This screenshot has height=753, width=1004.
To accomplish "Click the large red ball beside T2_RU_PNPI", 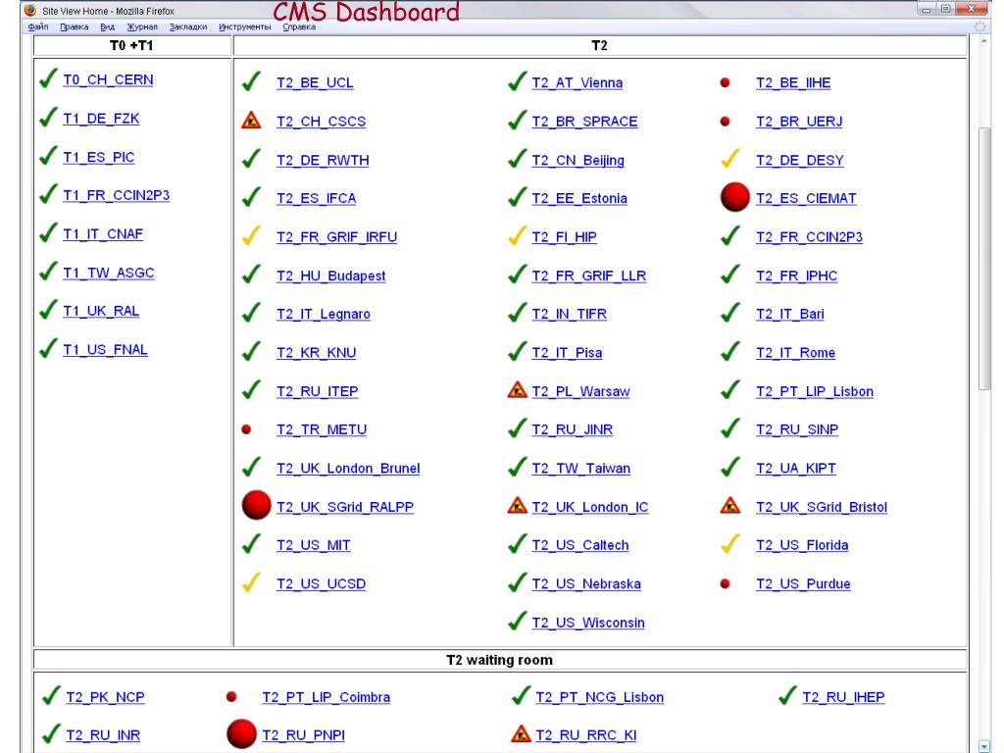I will (241, 733).
